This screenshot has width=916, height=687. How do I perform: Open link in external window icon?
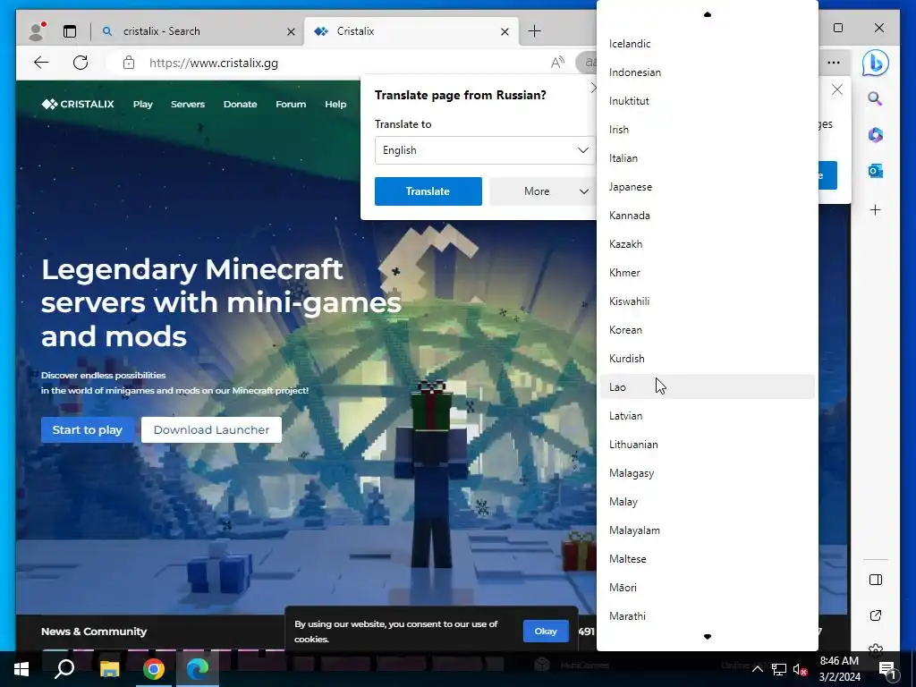(875, 615)
